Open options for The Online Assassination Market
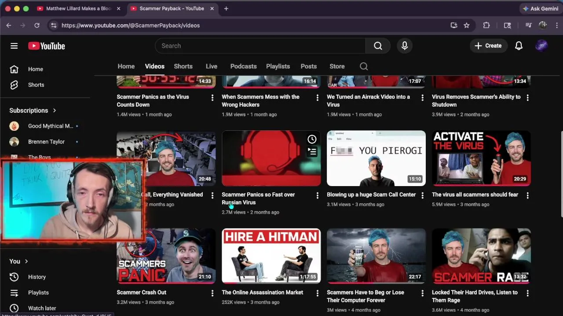563x316 pixels. [318, 293]
